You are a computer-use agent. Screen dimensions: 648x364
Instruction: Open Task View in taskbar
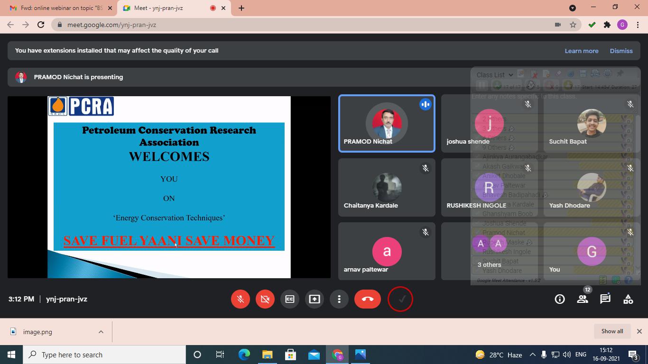tap(220, 355)
